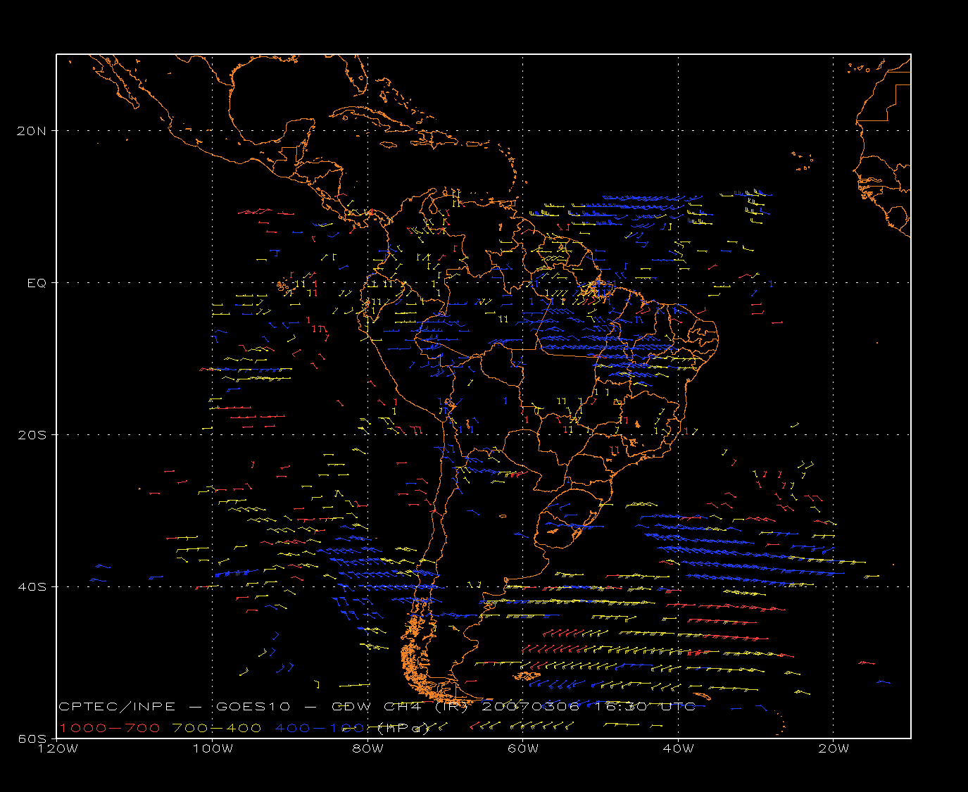The height and width of the screenshot is (792, 968).
Task: Click the EQ equator label
Action: click(x=37, y=283)
